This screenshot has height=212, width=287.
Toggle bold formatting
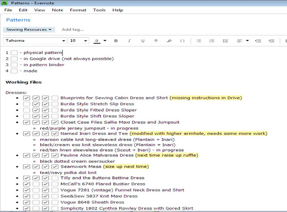(116, 41)
